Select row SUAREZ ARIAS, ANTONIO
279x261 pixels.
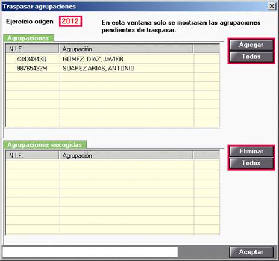tap(113, 68)
